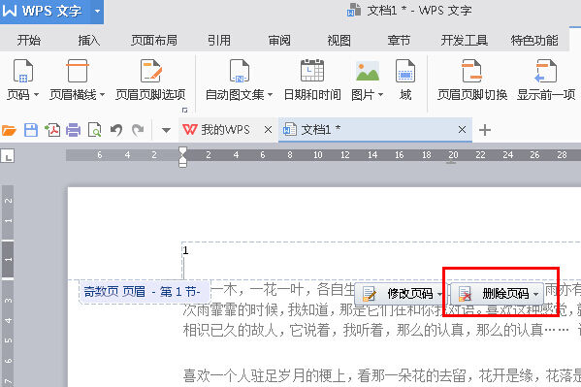Add a new document tab
The height and width of the screenshot is (387, 581).
[x=485, y=130]
